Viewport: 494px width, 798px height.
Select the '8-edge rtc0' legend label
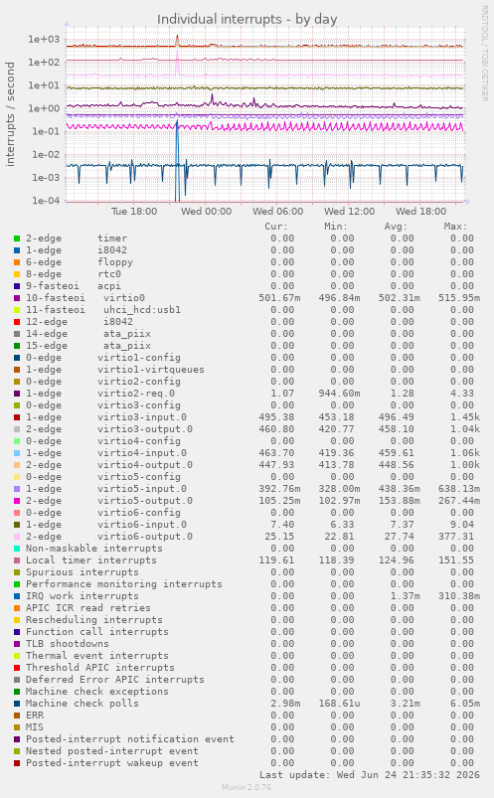coord(74,274)
